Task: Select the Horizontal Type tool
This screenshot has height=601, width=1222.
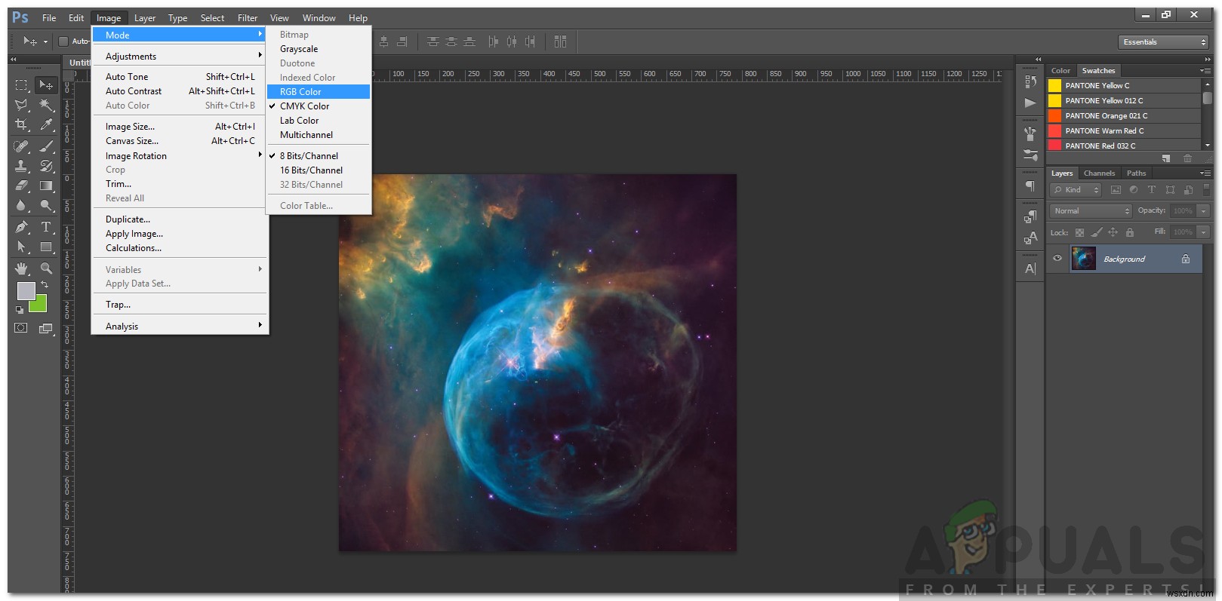Action: (x=46, y=226)
